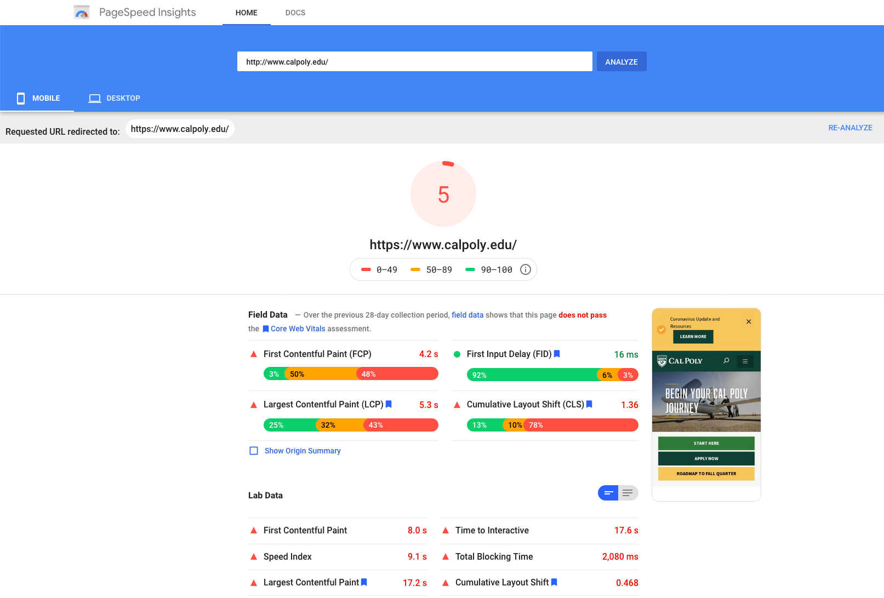Click the desktop laptop icon
Image resolution: width=884 pixels, height=598 pixels.
click(x=95, y=99)
